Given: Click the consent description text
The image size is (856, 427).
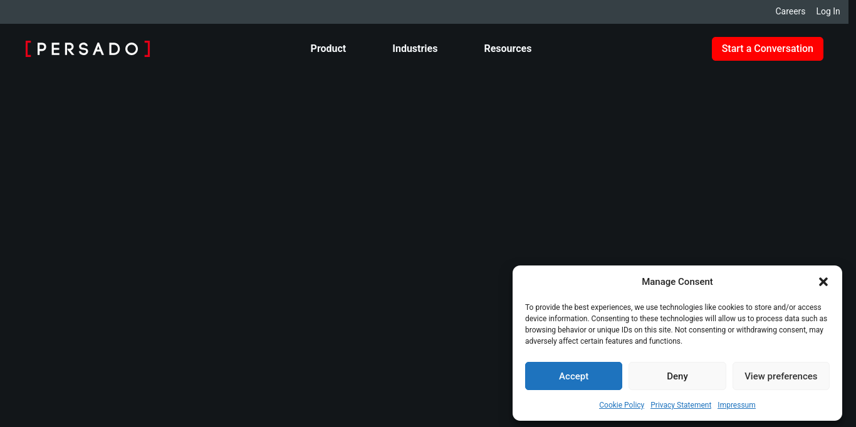Looking at the screenshot, I should click(676, 324).
